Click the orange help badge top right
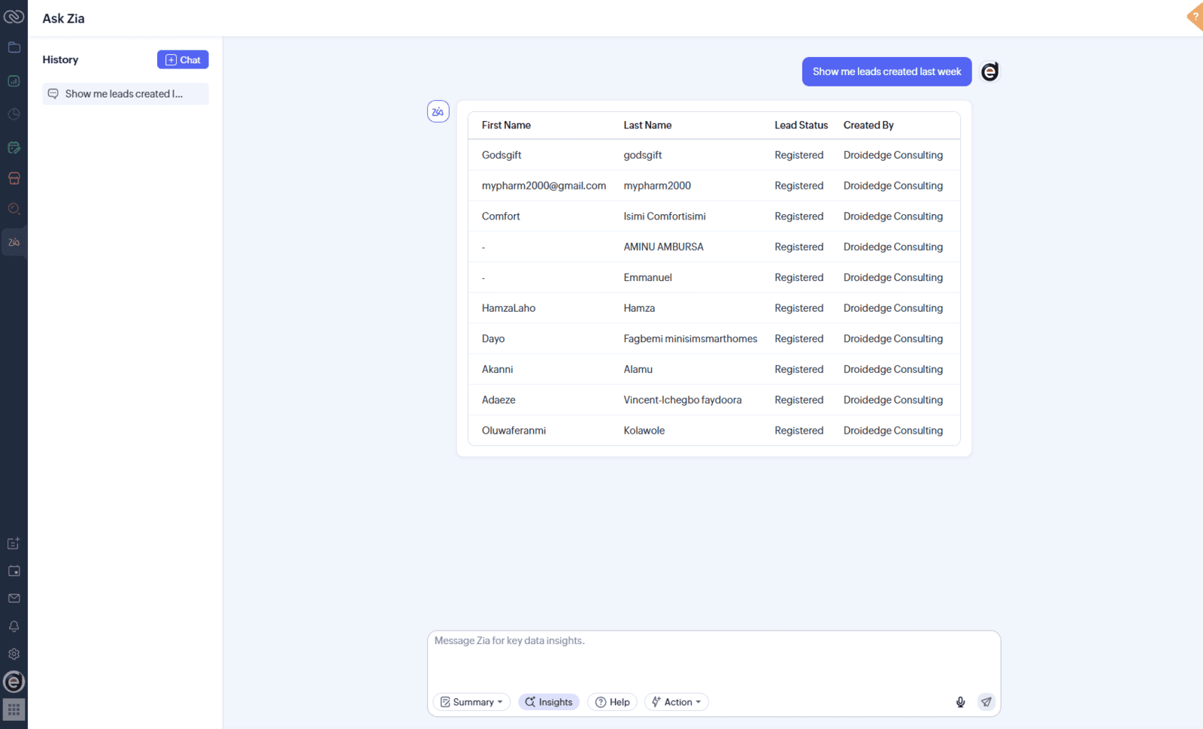This screenshot has width=1203, height=729. pyautogui.click(x=1195, y=17)
